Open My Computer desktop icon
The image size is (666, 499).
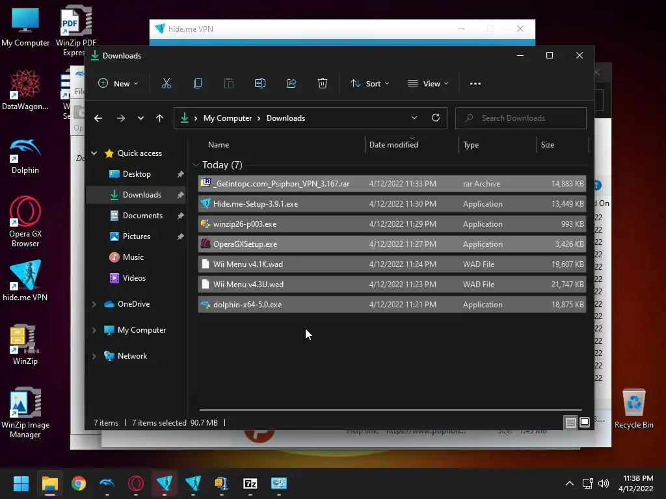25,27
